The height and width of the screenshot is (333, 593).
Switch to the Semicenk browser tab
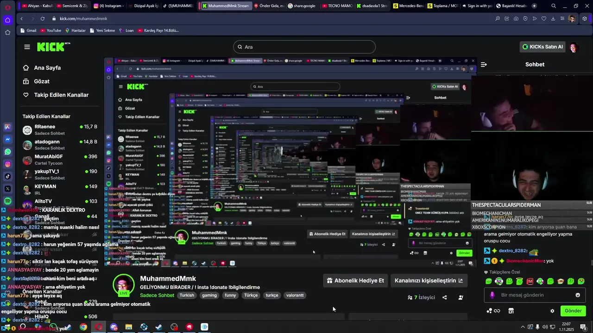tap(72, 6)
